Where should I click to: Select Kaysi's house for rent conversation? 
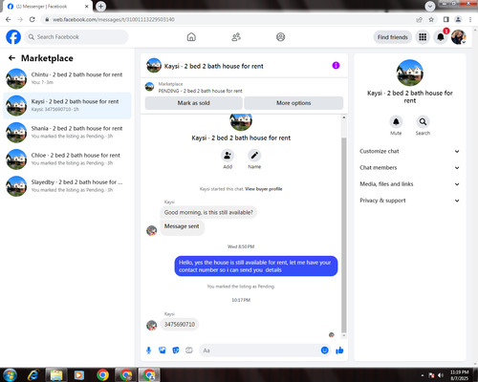pyautogui.click(x=67, y=105)
